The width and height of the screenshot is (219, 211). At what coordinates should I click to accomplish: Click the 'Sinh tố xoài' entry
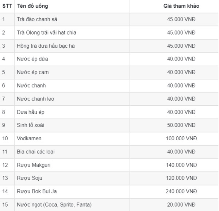pyautogui.click(x=31, y=125)
